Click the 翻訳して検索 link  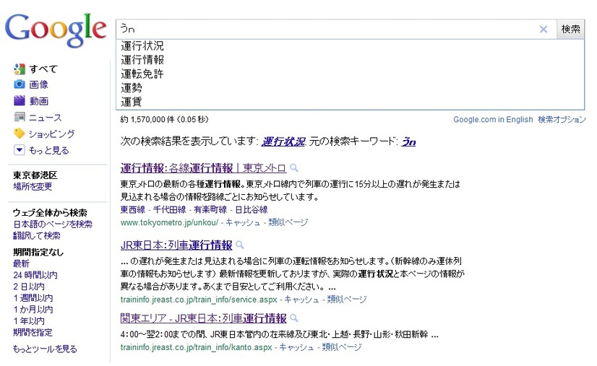pos(37,236)
